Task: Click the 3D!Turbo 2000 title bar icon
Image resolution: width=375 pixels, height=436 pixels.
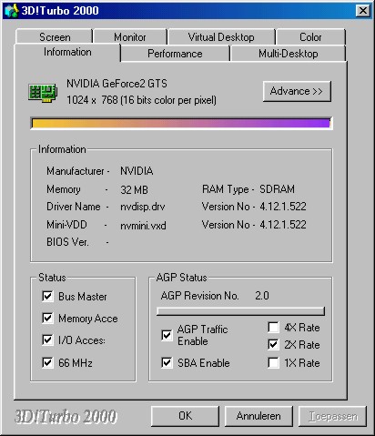Action: pos(11,11)
